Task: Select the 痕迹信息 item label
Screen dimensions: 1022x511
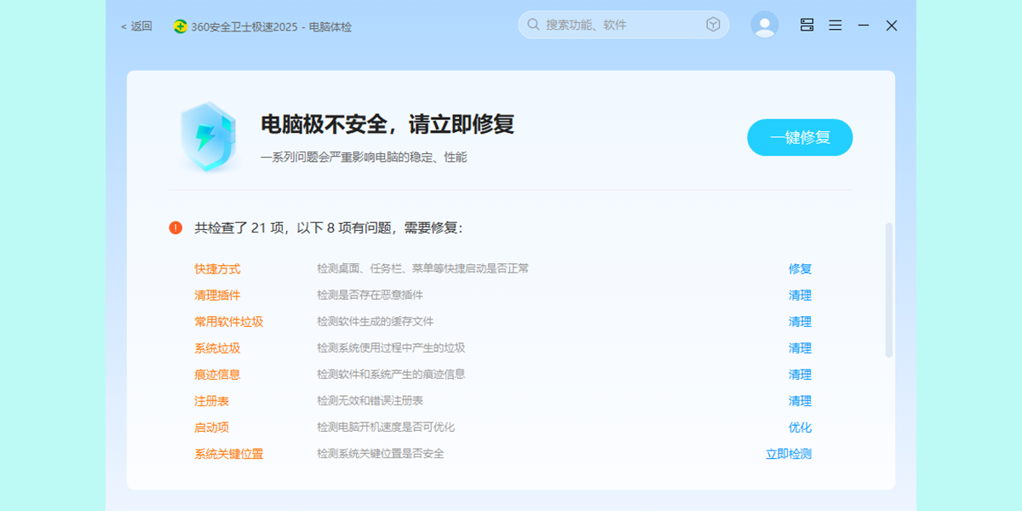Action: [x=217, y=375]
